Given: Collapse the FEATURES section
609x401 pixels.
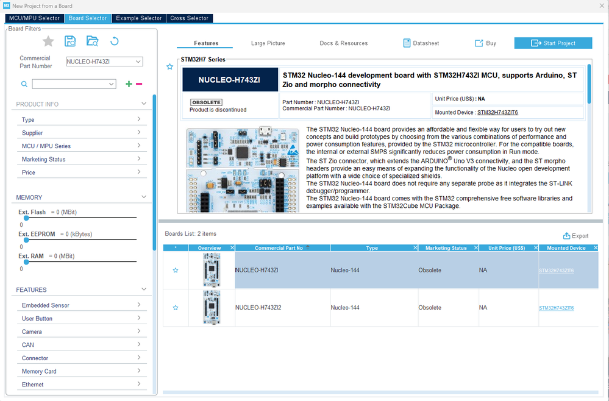Looking at the screenshot, I should pos(144,289).
